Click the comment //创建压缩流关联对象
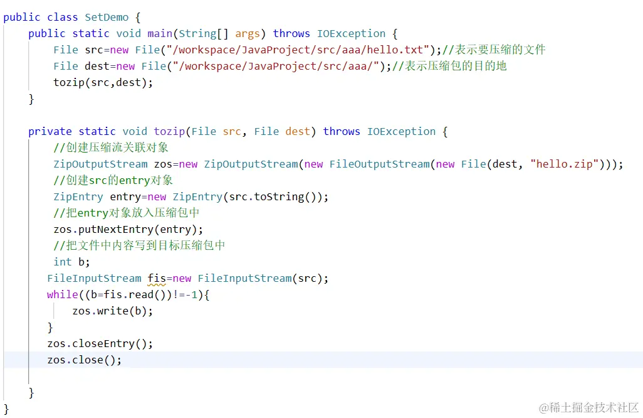This screenshot has height=418, width=643. point(111,148)
